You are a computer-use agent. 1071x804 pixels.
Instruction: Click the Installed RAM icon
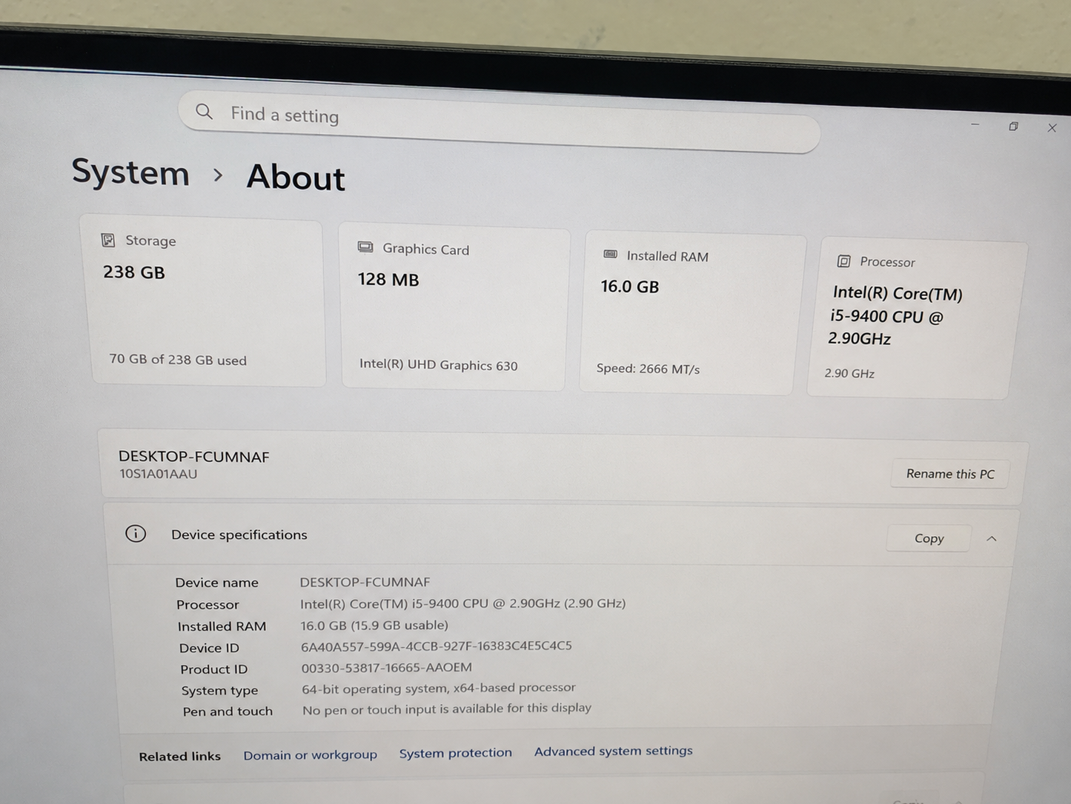tap(610, 254)
